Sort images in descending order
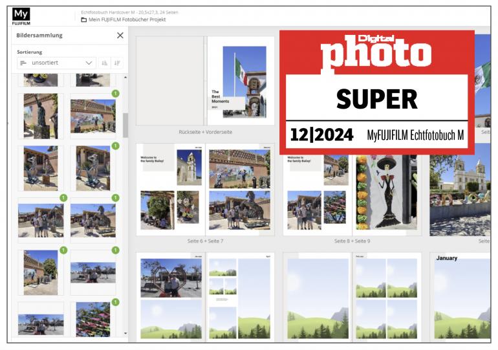 (117, 63)
